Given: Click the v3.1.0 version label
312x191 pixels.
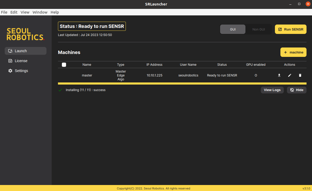Looking at the screenshot, I should [x=306, y=188].
